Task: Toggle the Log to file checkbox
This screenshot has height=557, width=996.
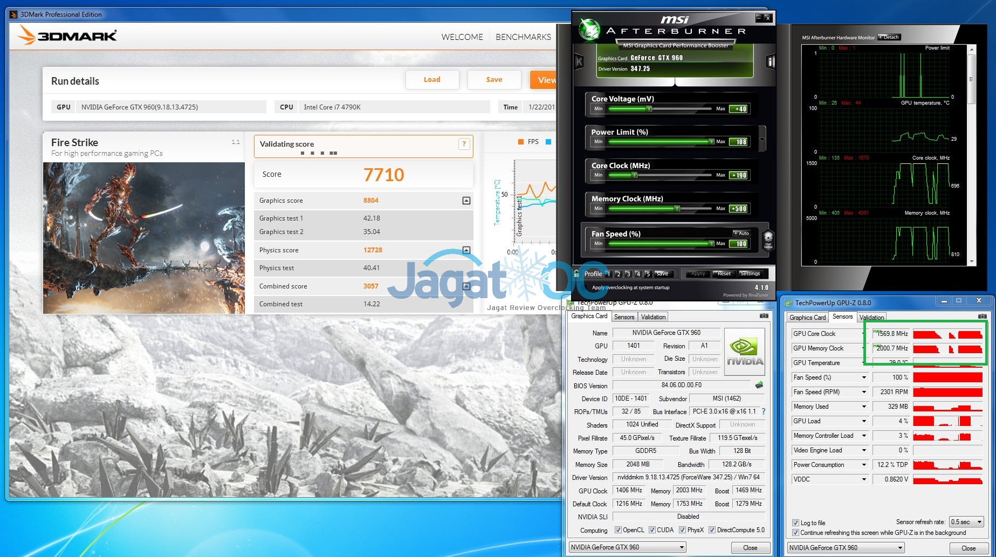Action: (795, 522)
